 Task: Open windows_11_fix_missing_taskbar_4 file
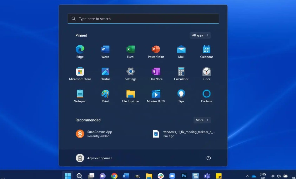coord(184,134)
